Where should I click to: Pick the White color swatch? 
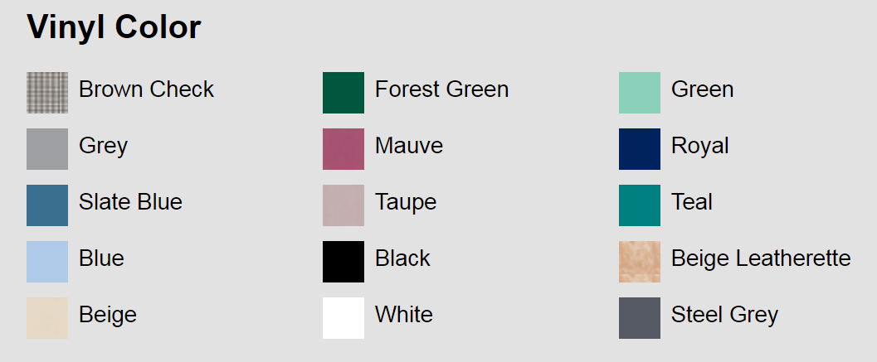pos(343,318)
